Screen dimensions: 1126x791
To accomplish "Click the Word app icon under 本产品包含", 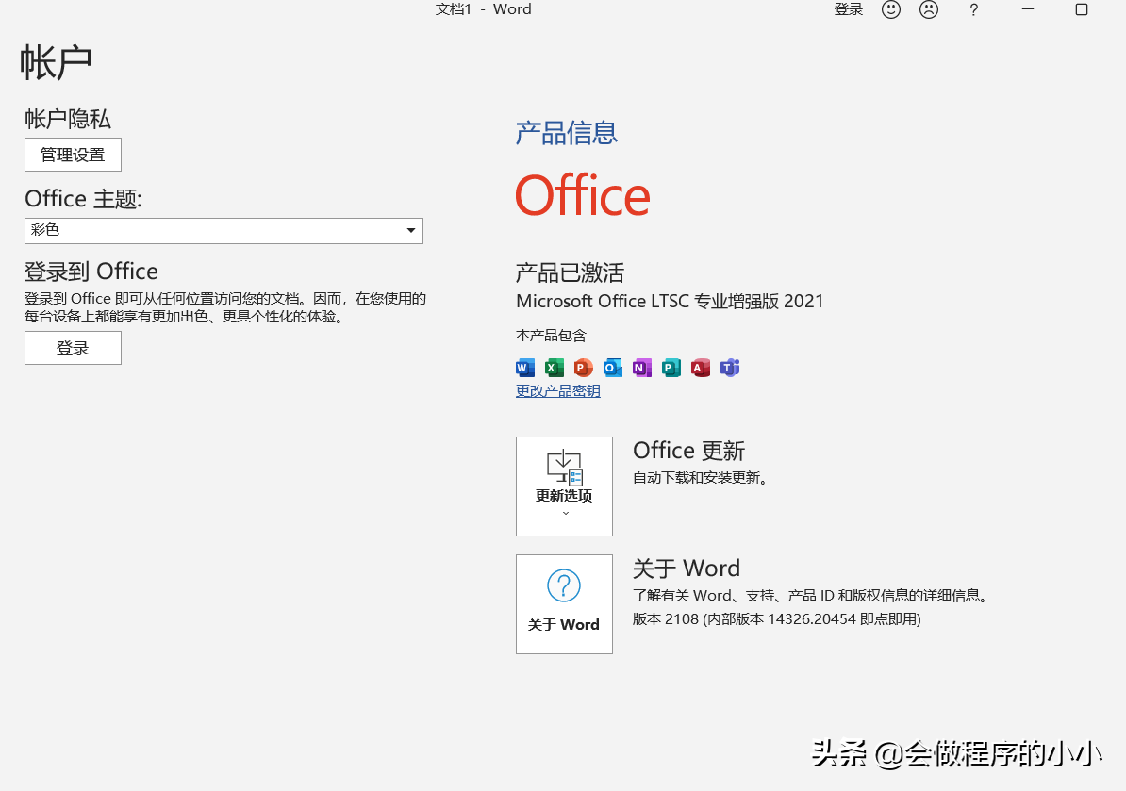I will tap(525, 369).
